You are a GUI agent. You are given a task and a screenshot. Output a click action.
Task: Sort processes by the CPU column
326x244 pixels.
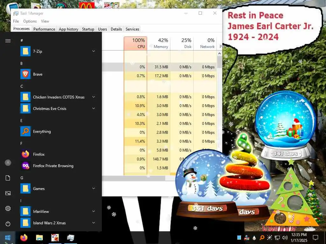(135, 43)
